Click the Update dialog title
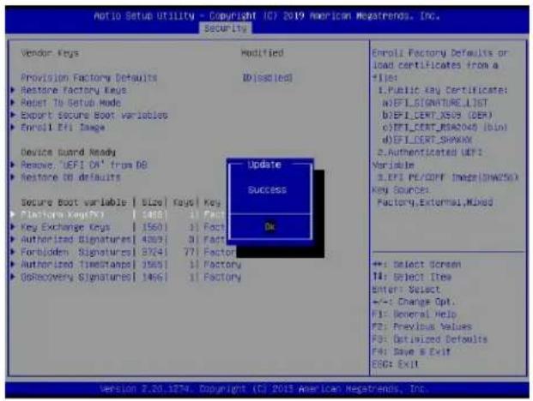 point(264,165)
